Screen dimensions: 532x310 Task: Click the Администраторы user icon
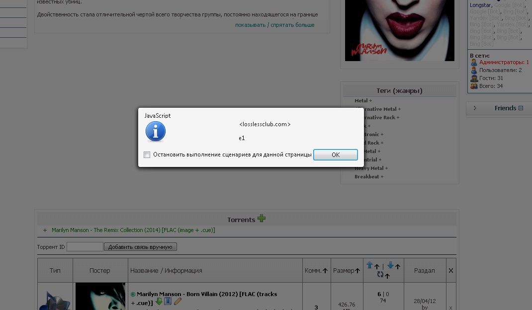(474, 63)
